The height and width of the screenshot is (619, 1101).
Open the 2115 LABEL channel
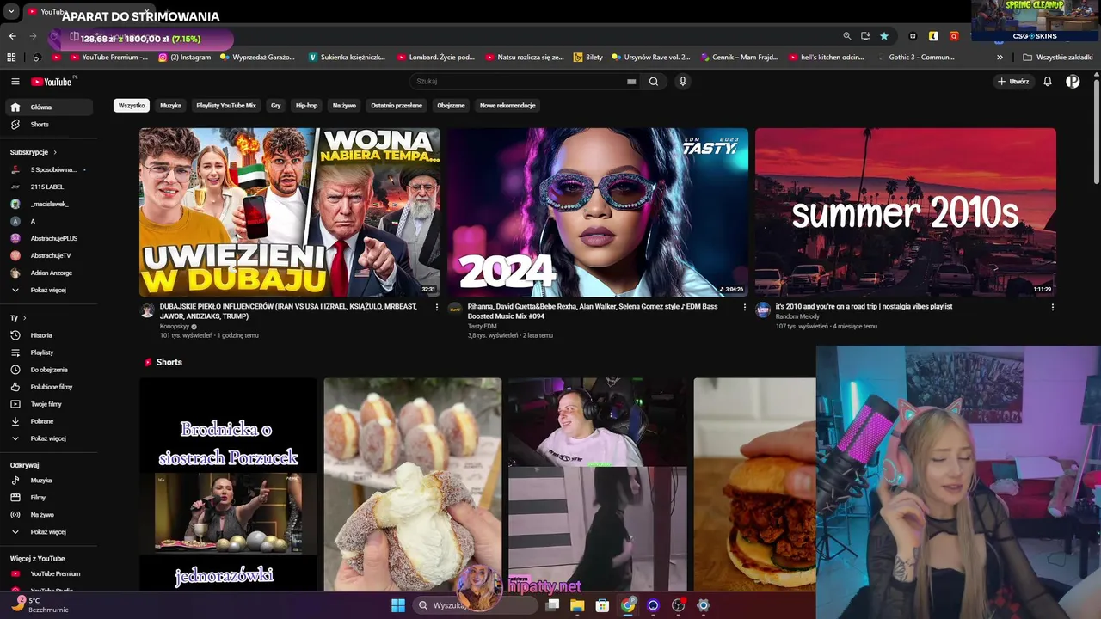tap(48, 187)
